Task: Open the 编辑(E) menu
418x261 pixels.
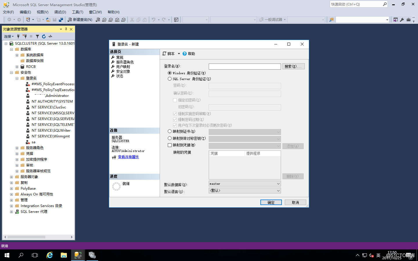Action: [25, 12]
